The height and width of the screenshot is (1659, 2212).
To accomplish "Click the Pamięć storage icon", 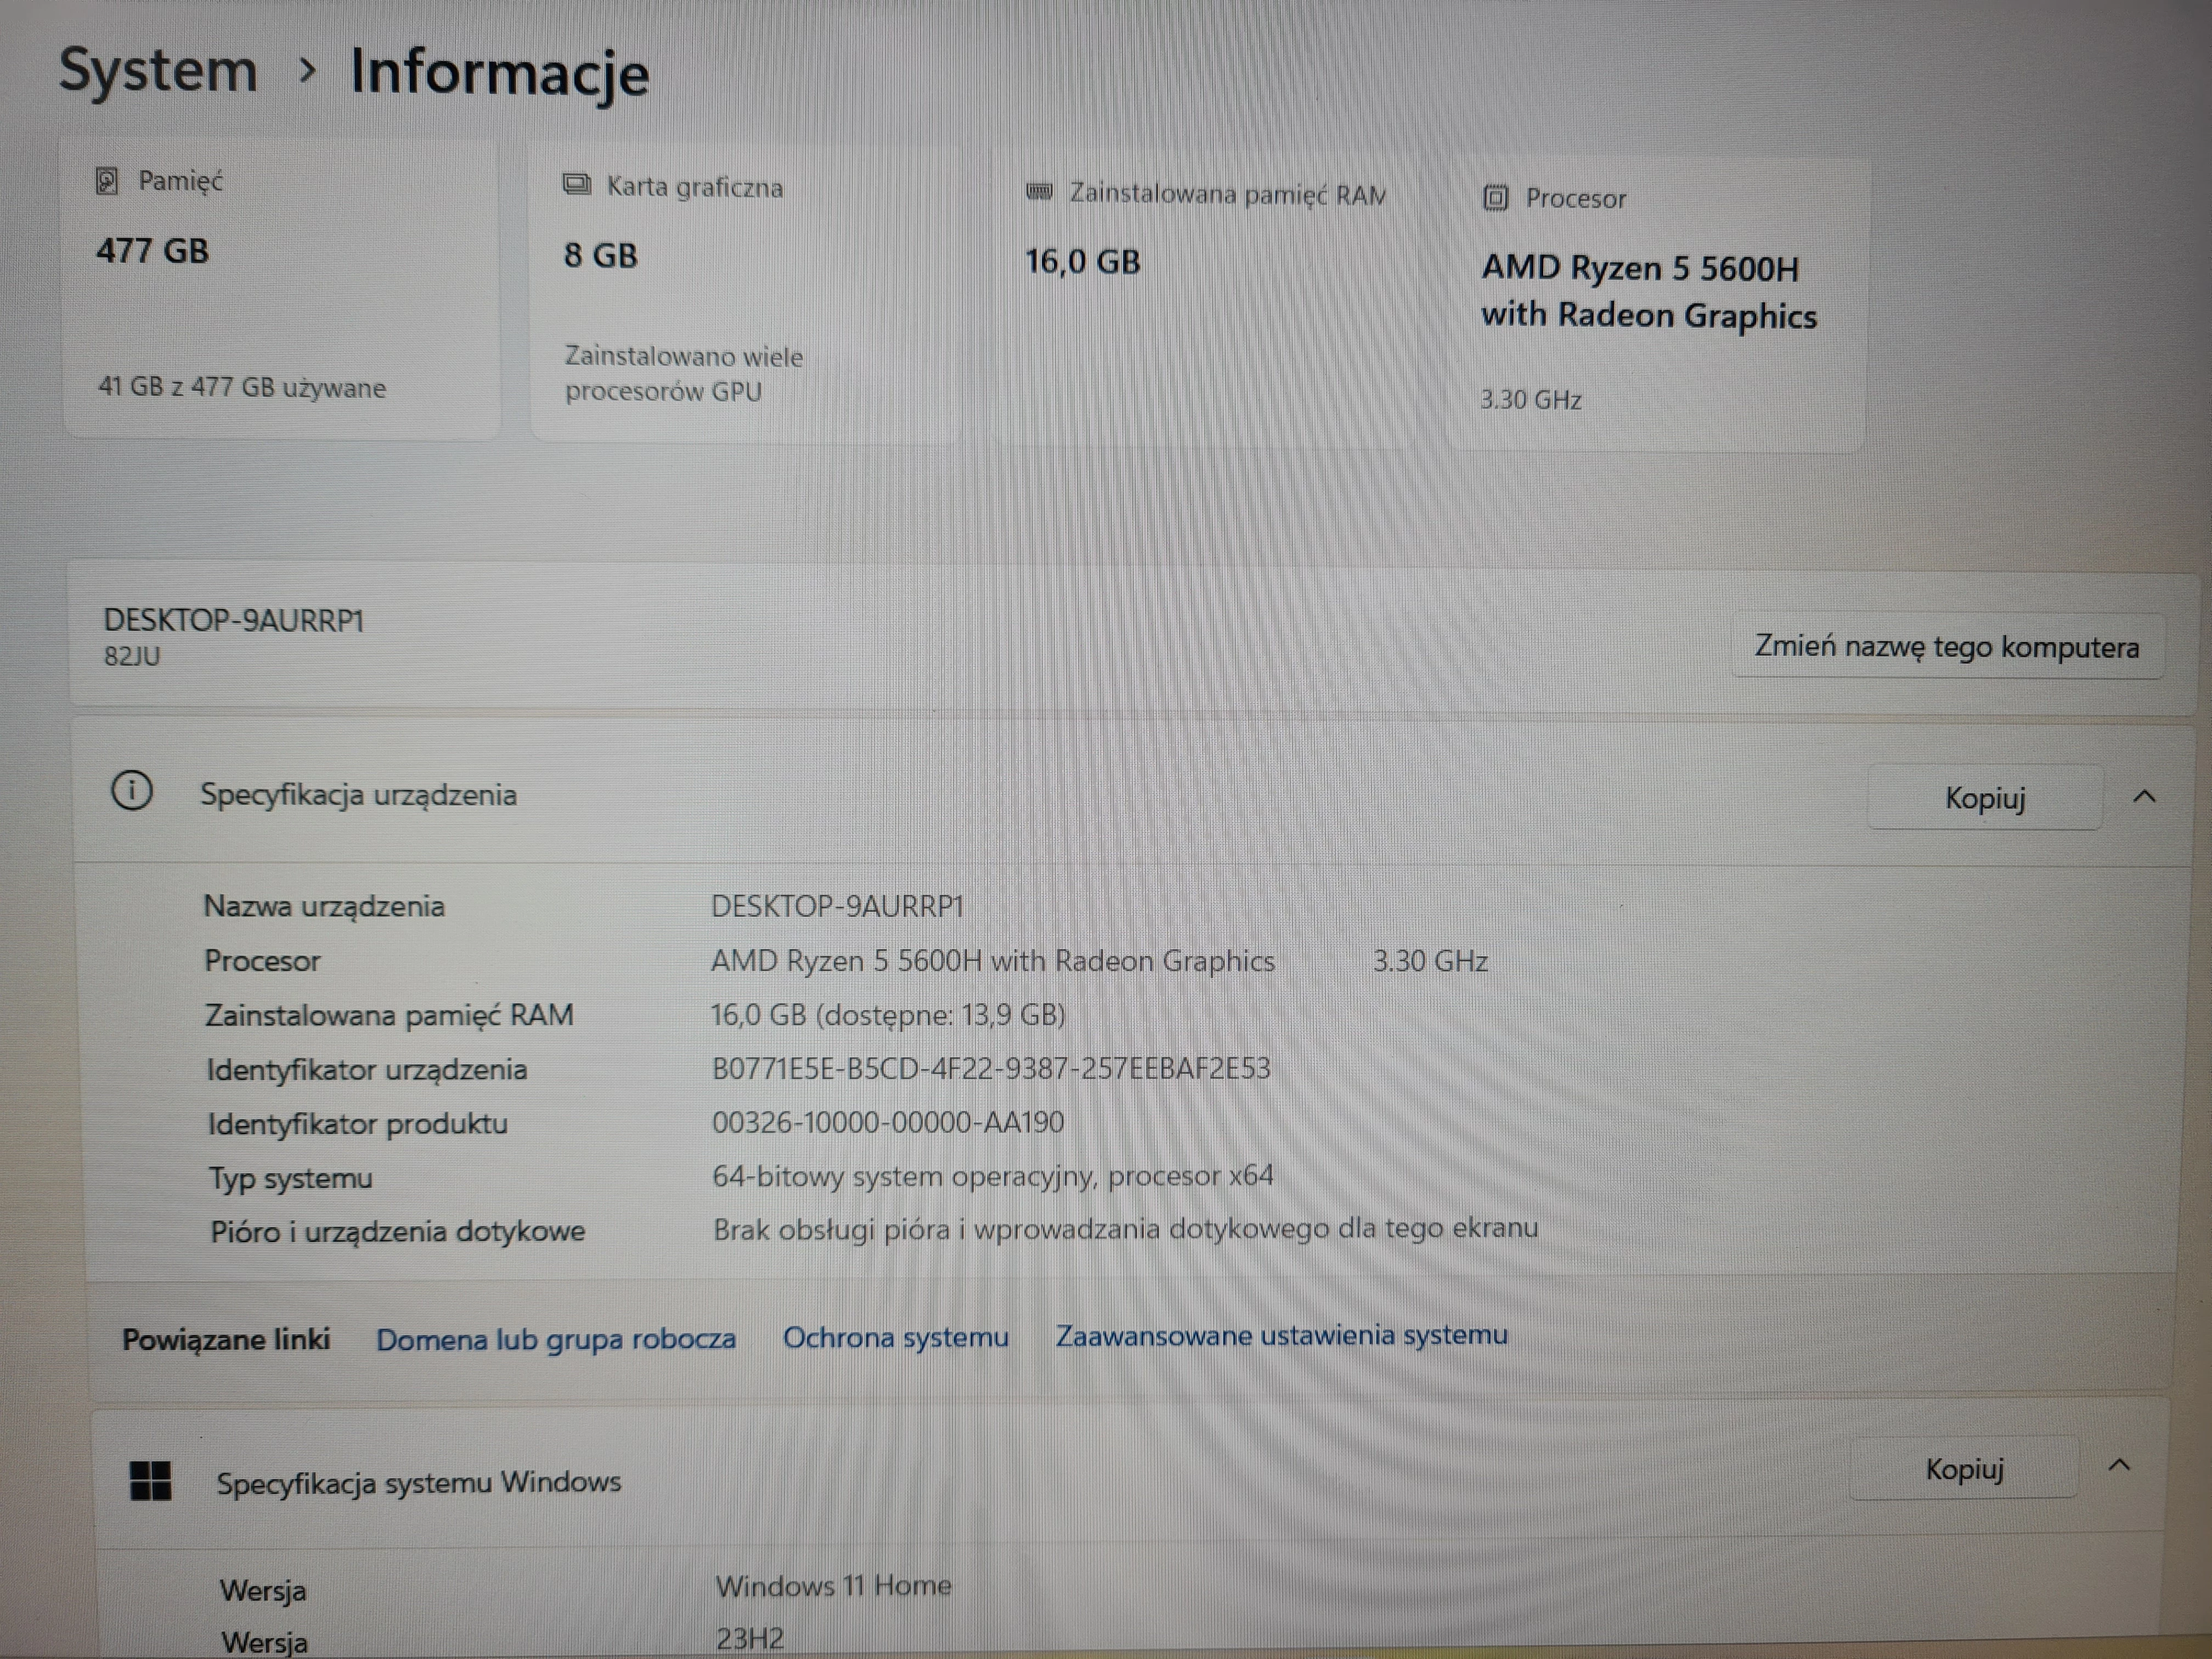I will 107,181.
